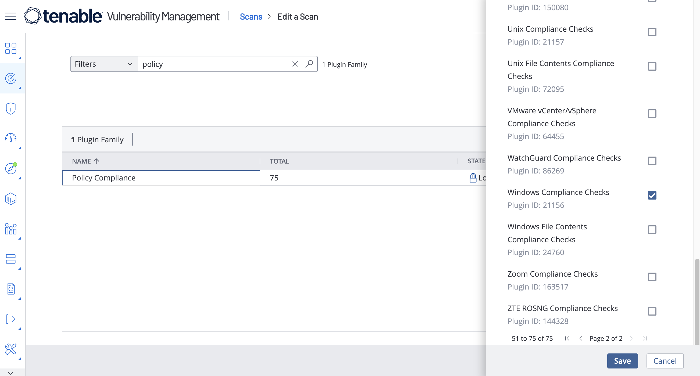Save the plugin selection
700x376 pixels.
pos(622,361)
